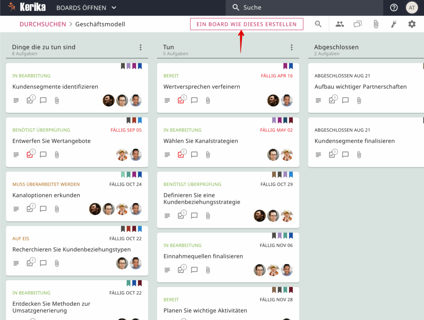Open board settings gear icon

click(x=412, y=24)
